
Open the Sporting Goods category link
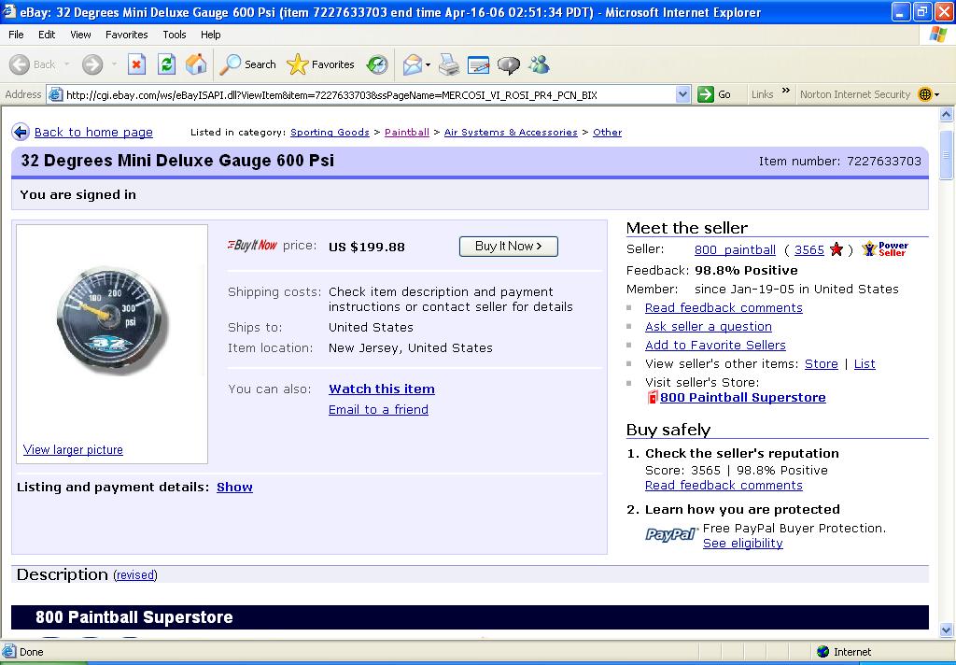pyautogui.click(x=330, y=133)
